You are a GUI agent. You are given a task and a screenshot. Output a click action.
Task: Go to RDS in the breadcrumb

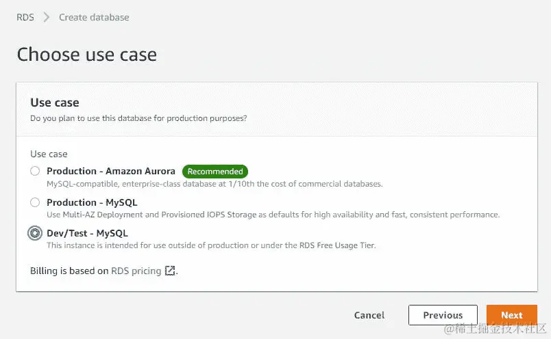coord(25,17)
